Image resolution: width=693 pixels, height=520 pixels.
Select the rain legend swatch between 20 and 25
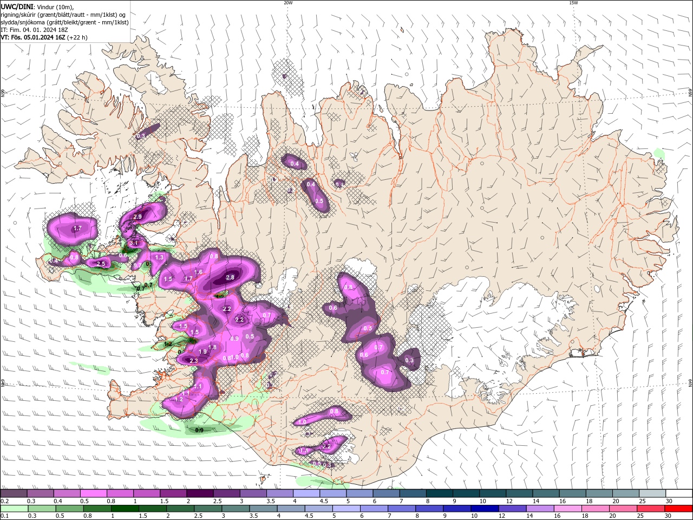point(623,509)
